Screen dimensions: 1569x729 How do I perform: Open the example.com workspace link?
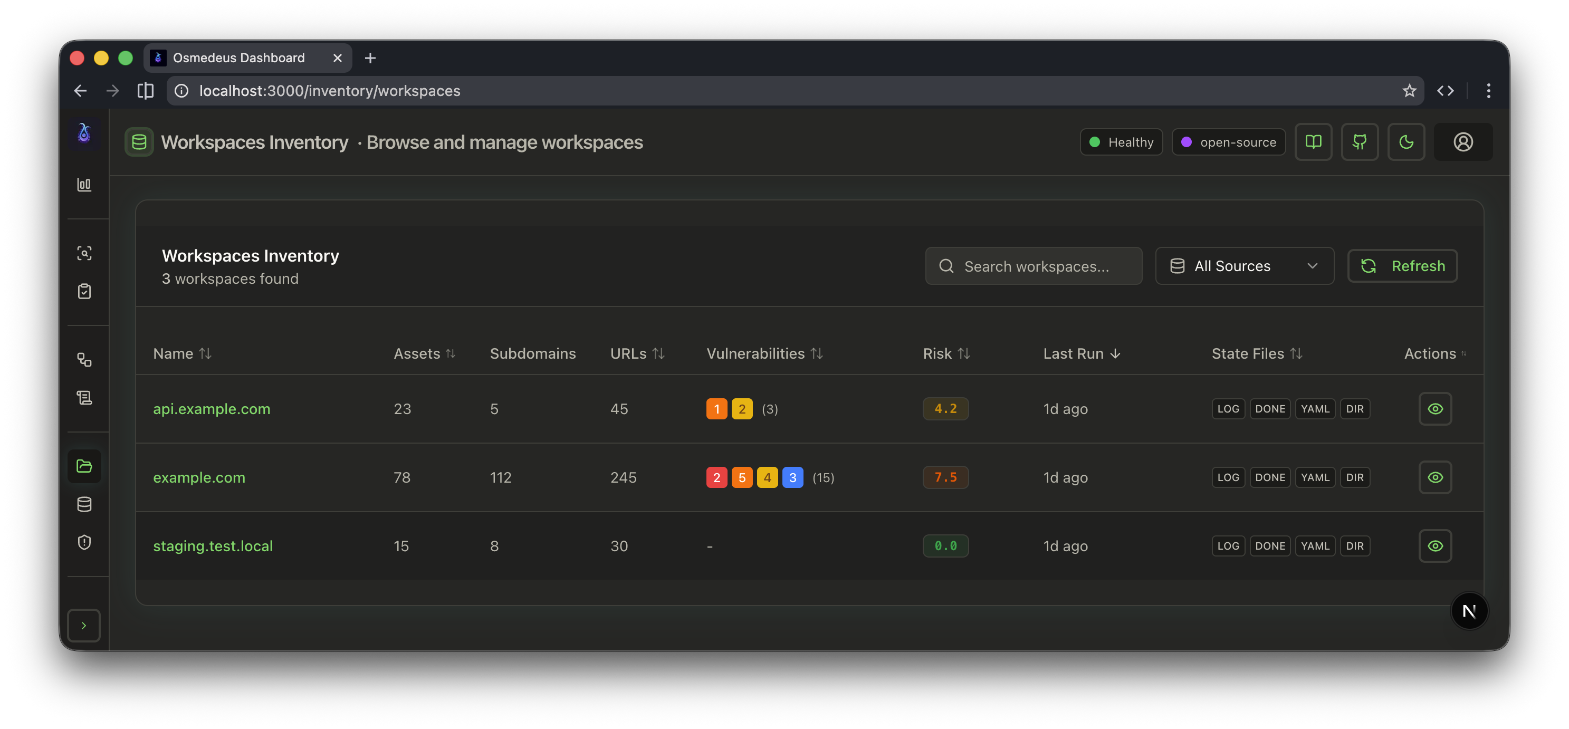[x=198, y=477]
